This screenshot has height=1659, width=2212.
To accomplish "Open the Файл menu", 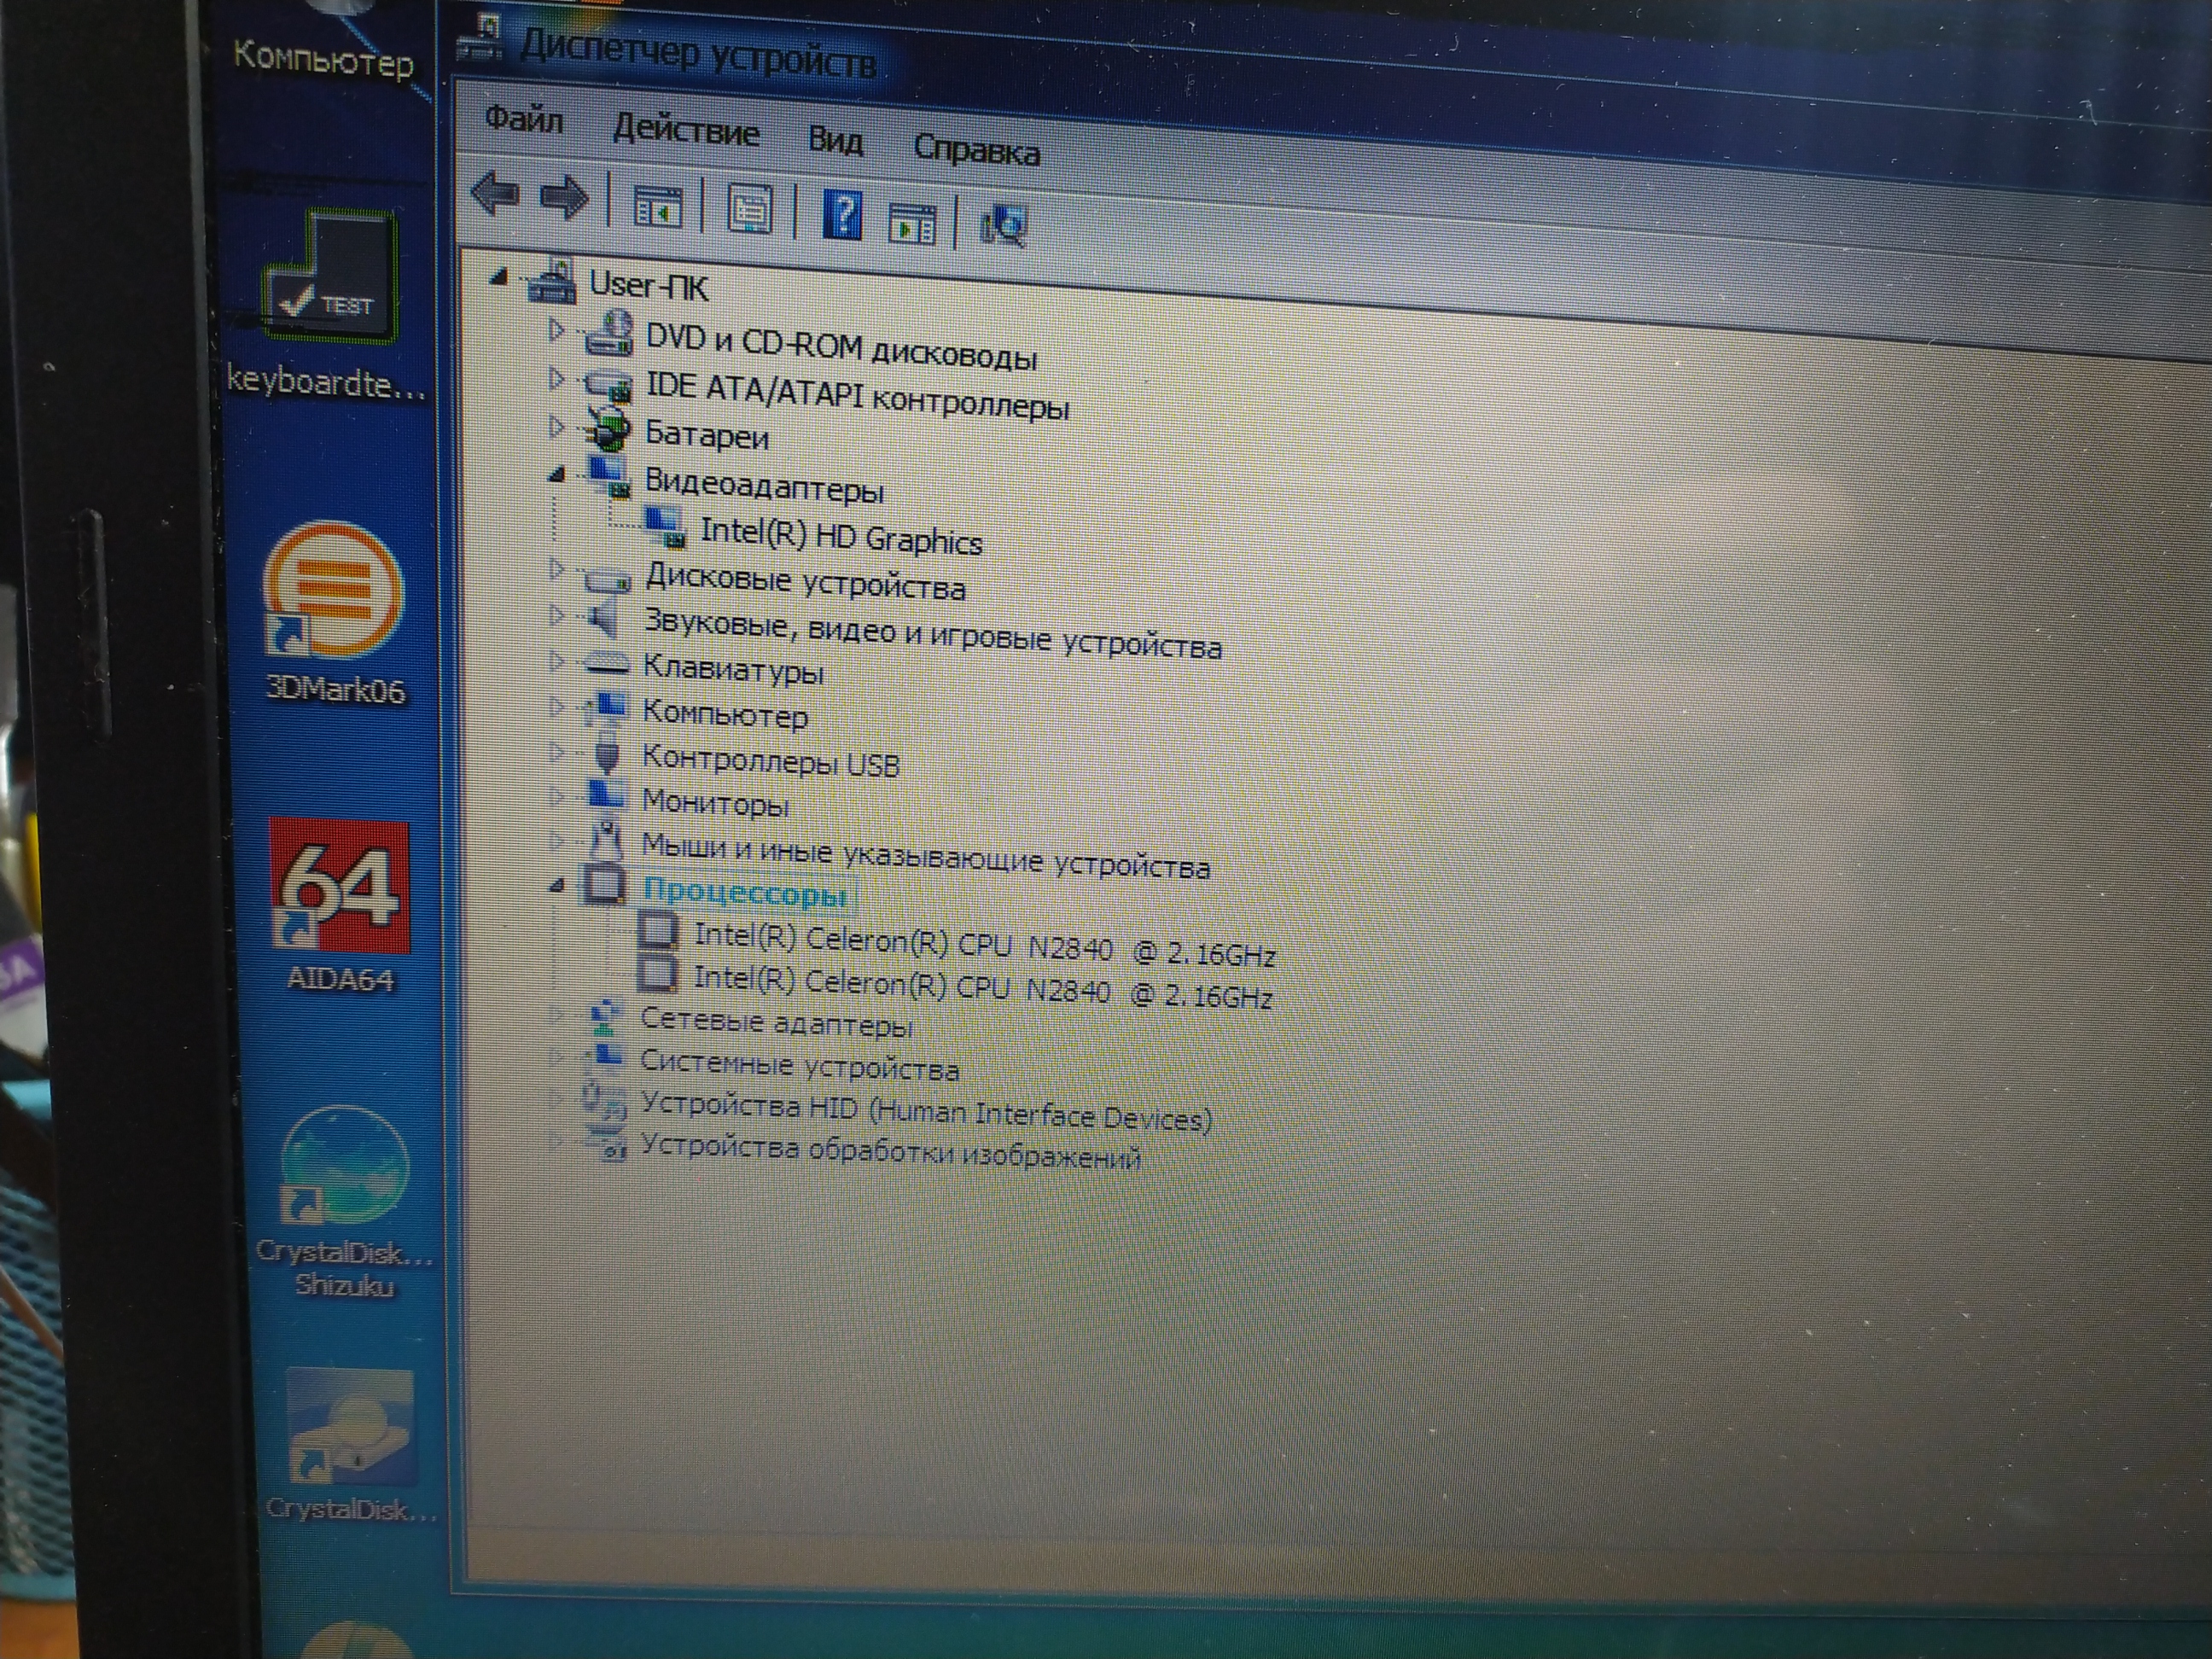I will (x=523, y=120).
